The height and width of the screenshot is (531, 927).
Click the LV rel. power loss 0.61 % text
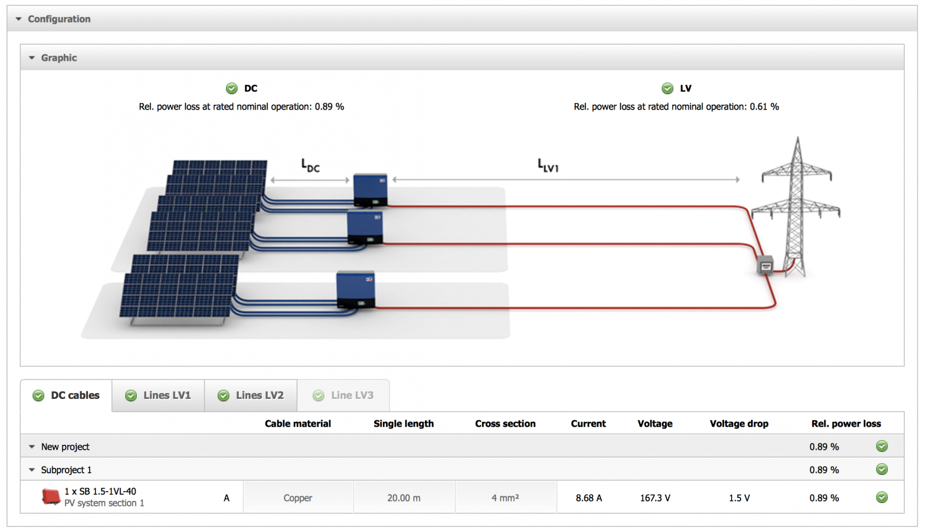pyautogui.click(x=676, y=107)
